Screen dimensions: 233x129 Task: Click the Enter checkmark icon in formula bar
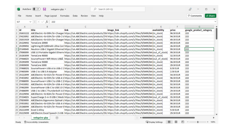coord(43,22)
